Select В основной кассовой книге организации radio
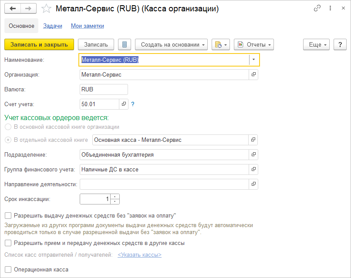Image resolution: width=351 pixels, height=278 pixels. click(x=8, y=127)
